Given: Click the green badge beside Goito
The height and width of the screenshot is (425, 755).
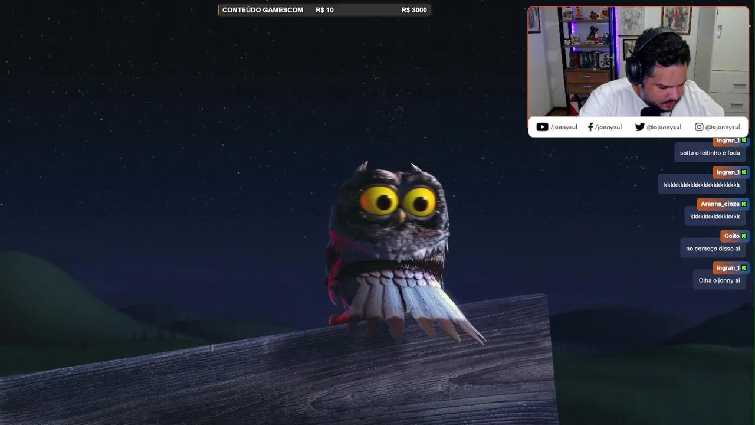Looking at the screenshot, I should [x=744, y=236].
